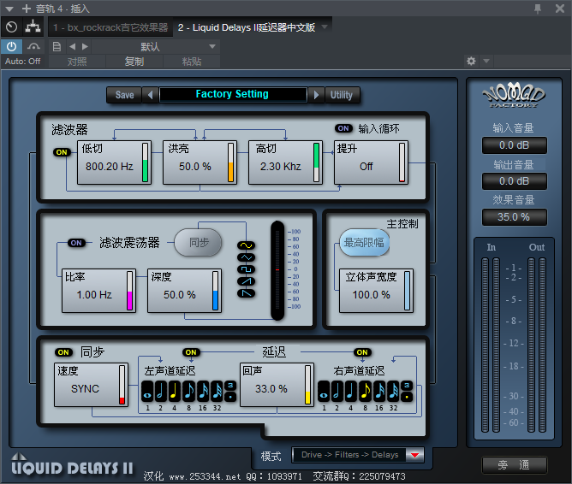Choose quarter note for right channel delay
This screenshot has height=484, width=572.
[x=351, y=391]
